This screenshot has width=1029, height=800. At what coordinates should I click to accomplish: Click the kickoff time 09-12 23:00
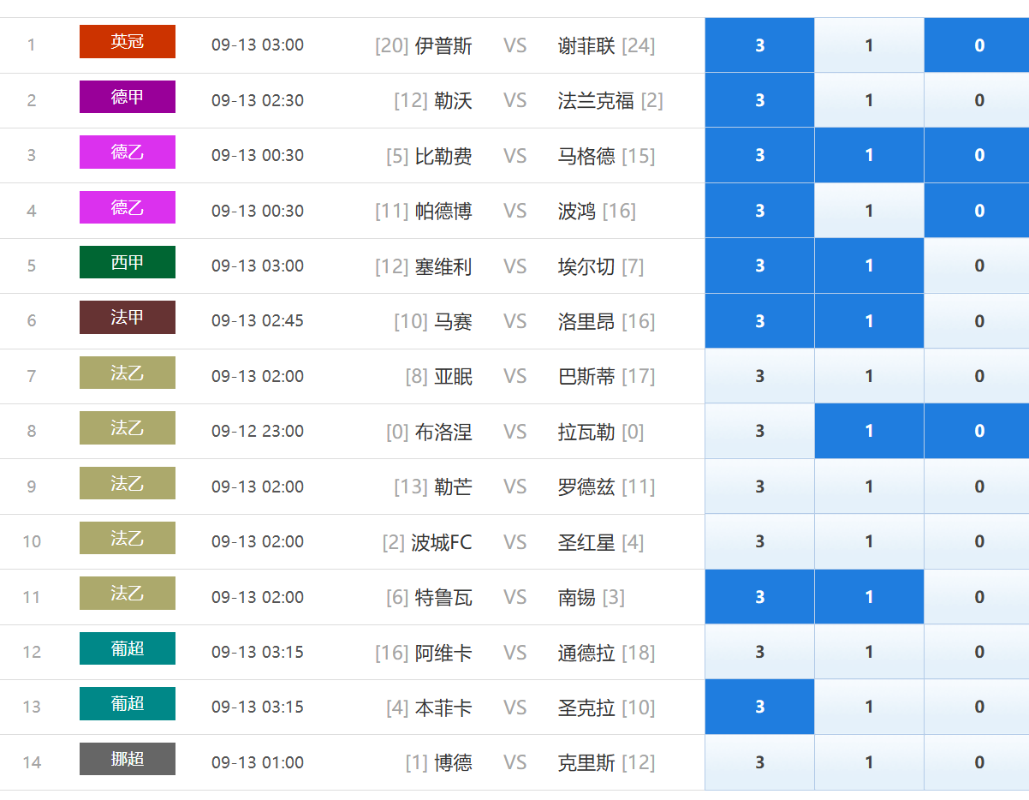tap(258, 431)
